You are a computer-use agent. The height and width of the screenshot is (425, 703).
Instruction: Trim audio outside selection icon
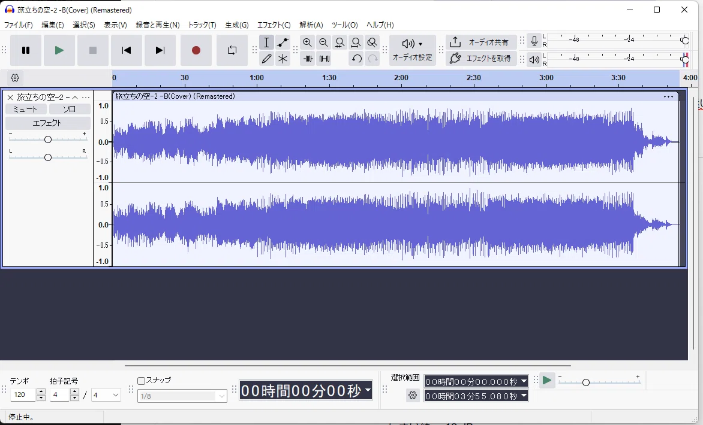tap(308, 59)
